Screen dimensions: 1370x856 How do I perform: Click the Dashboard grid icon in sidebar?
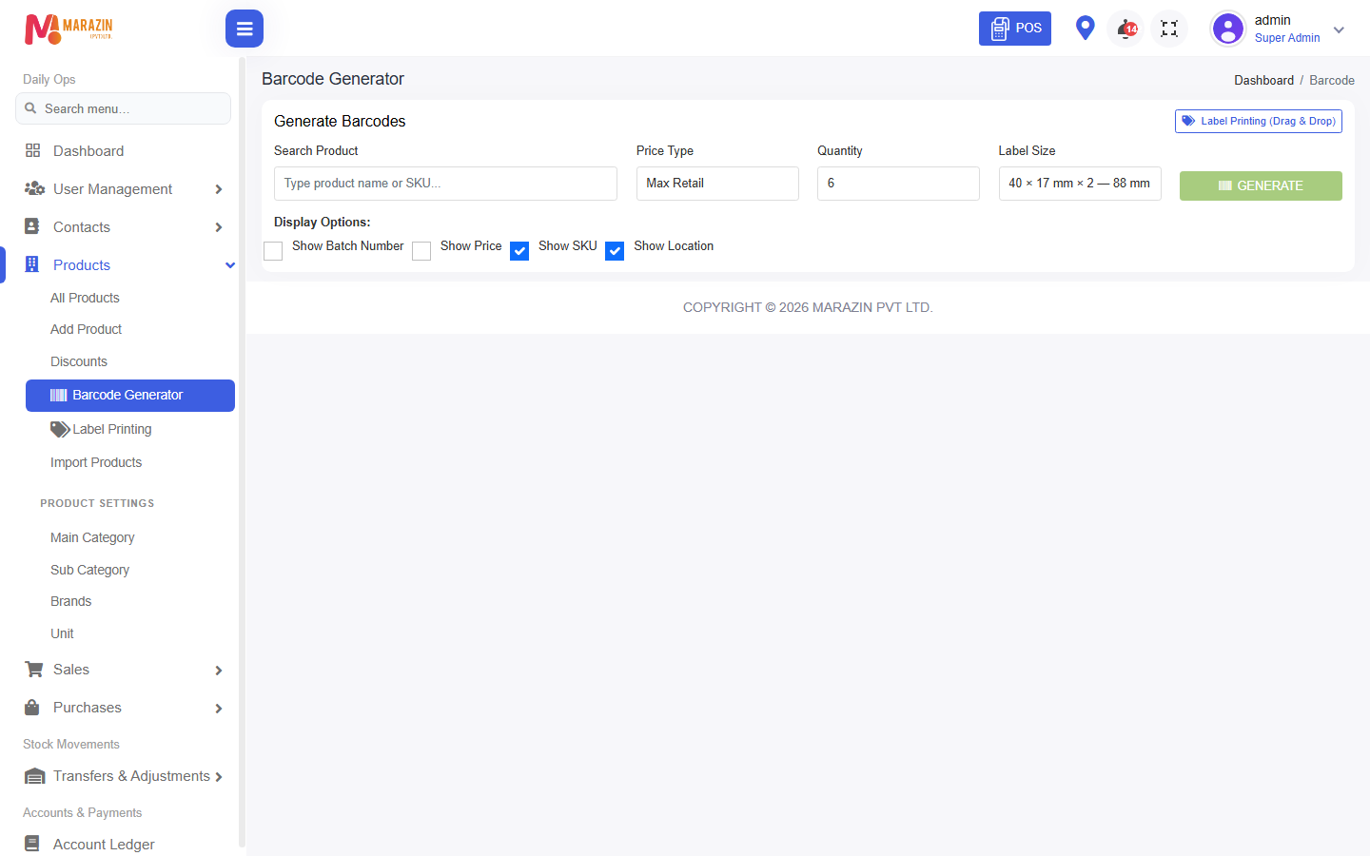[33, 150]
